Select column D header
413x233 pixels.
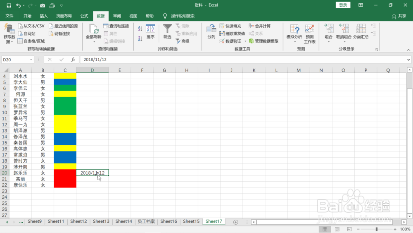[92, 70]
